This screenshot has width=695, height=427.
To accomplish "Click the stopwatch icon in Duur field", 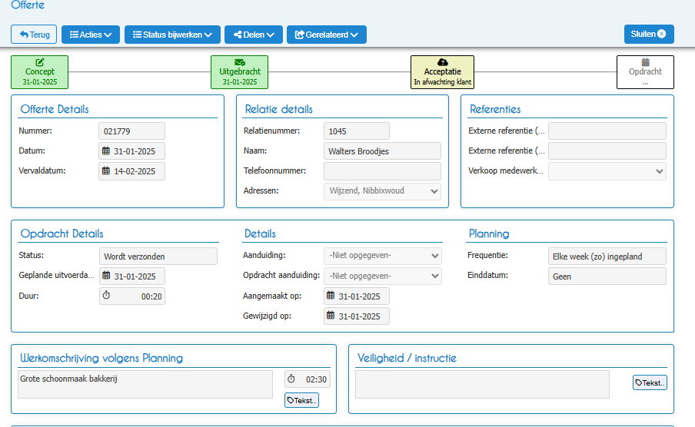I will pyautogui.click(x=106, y=296).
